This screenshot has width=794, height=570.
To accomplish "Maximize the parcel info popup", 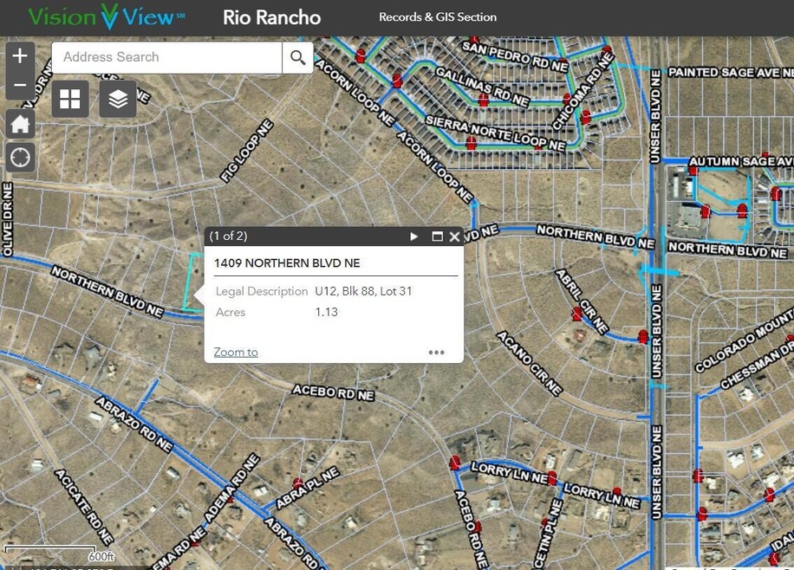I will click(x=437, y=236).
